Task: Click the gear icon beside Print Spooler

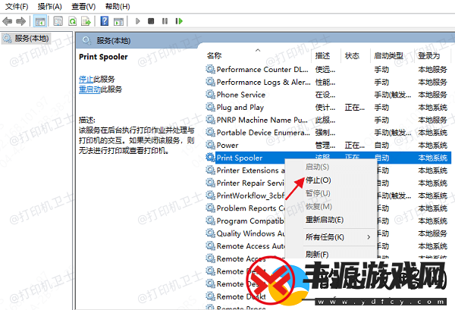Action: click(x=210, y=158)
